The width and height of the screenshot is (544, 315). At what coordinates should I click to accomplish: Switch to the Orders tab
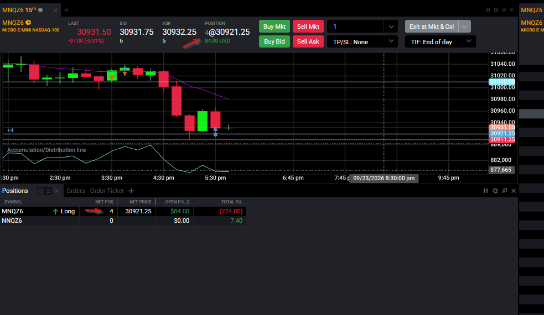coord(76,191)
